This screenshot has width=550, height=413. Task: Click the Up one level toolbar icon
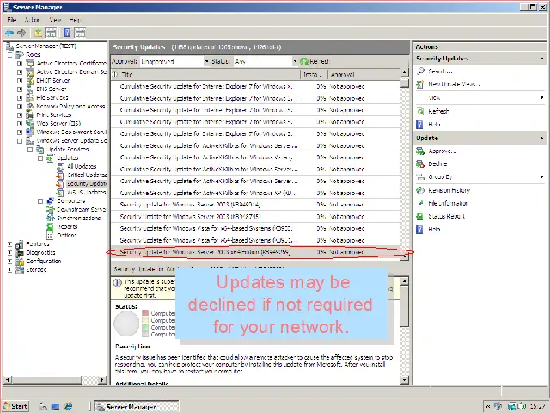pos(38,33)
